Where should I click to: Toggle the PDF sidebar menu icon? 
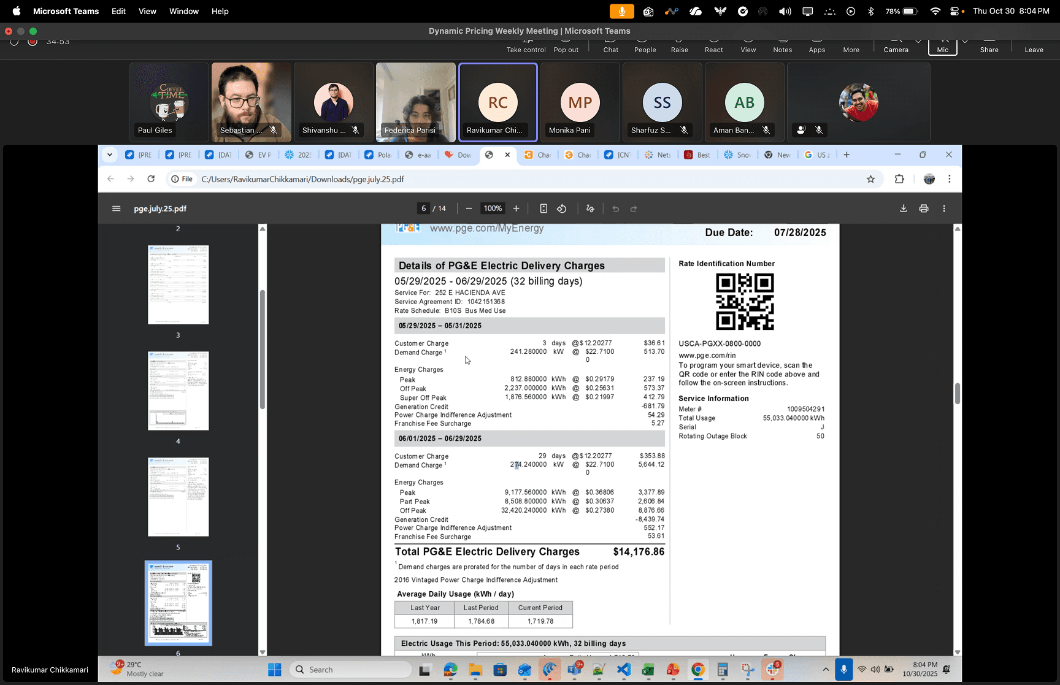[116, 209]
